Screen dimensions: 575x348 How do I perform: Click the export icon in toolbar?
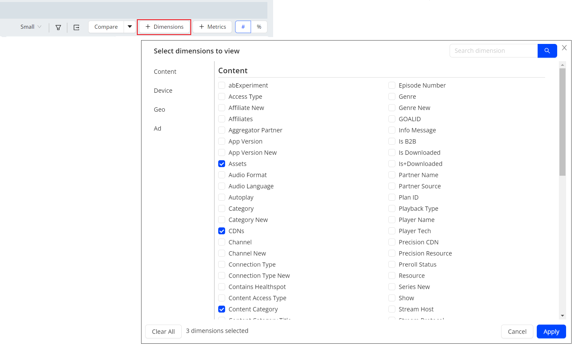[x=76, y=27]
